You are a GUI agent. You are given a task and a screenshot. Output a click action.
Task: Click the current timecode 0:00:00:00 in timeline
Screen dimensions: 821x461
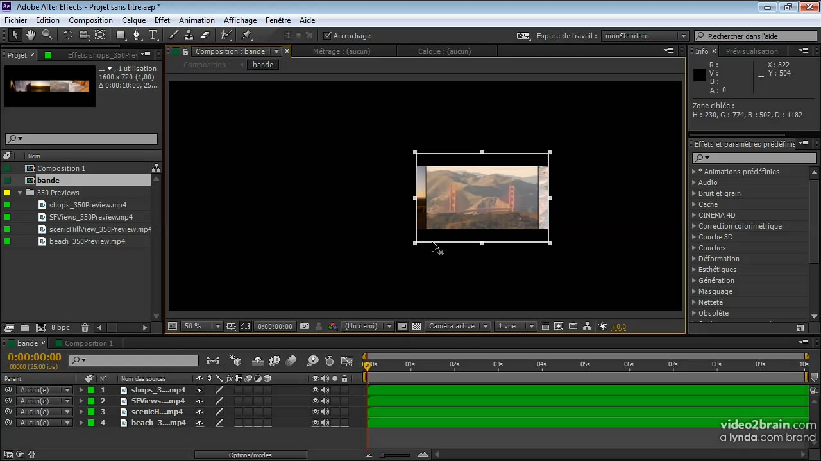(35, 357)
